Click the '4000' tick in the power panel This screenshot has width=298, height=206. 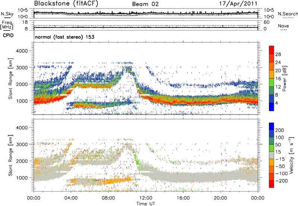coord(22,51)
